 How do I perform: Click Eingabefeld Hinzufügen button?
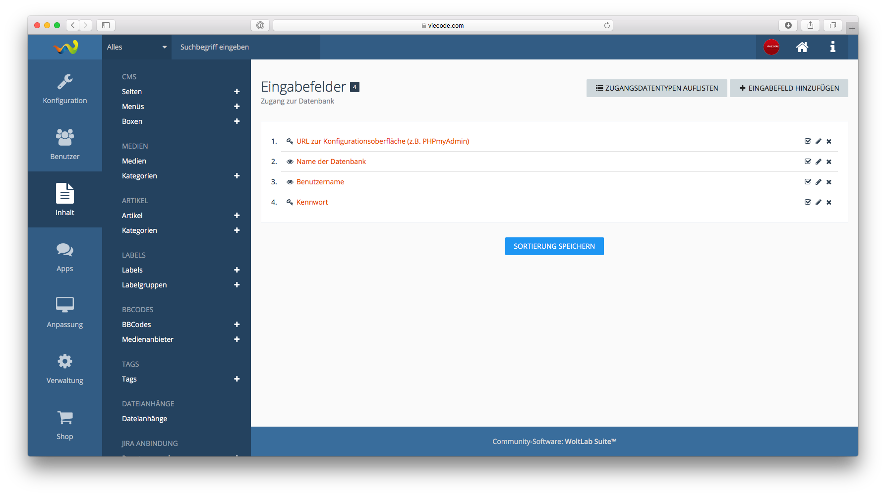(x=788, y=88)
